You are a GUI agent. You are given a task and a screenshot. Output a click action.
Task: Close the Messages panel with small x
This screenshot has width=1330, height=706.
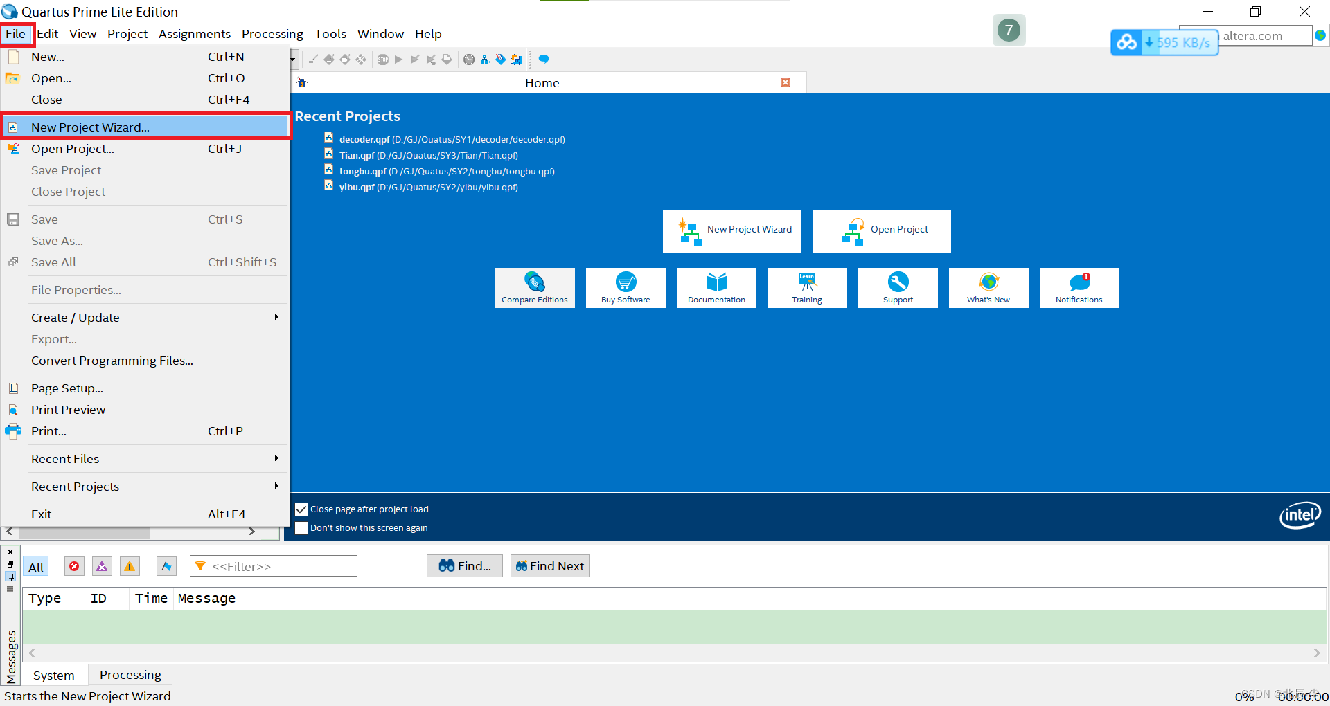click(10, 552)
